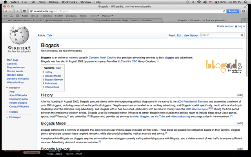
Task: Open the Facebook bookmark in bookmarks bar
Action: [x=47, y=16]
